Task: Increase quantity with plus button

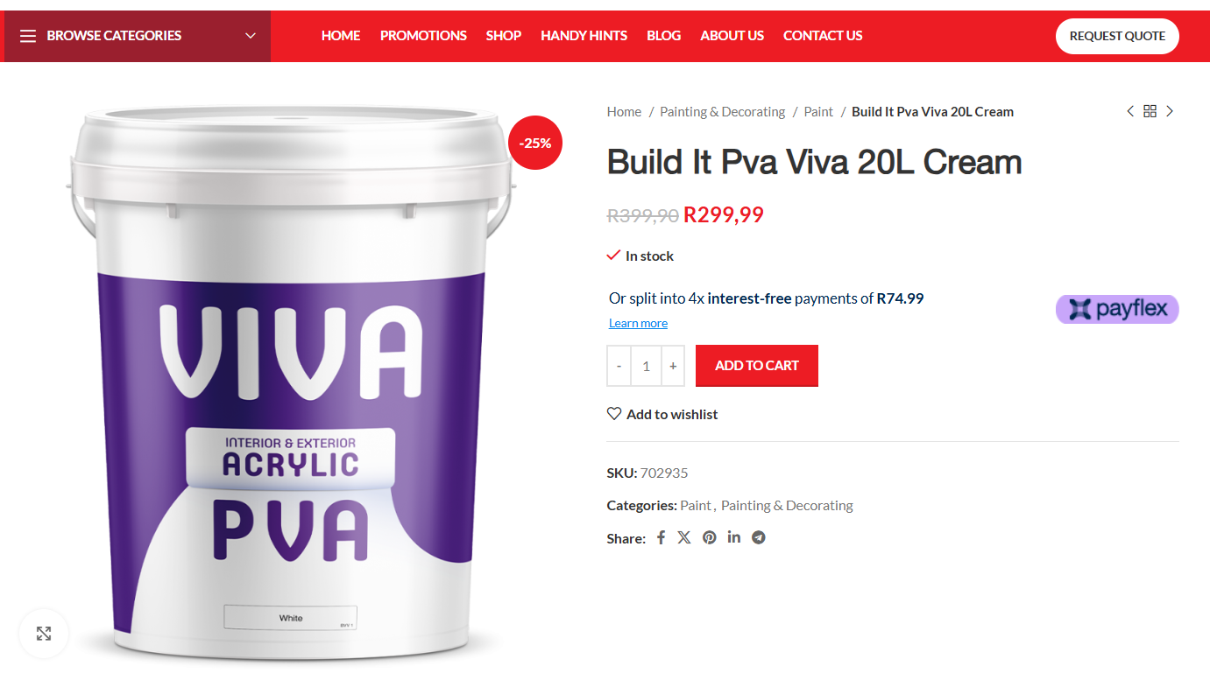Action: tap(673, 366)
